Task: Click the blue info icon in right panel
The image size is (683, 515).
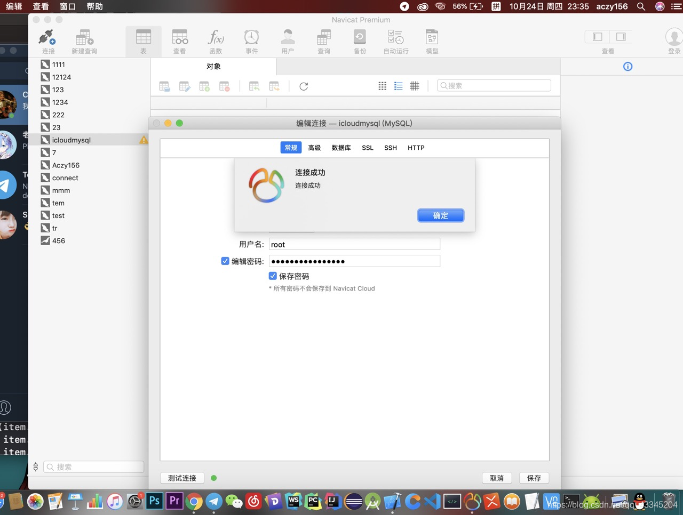Action: point(628,67)
